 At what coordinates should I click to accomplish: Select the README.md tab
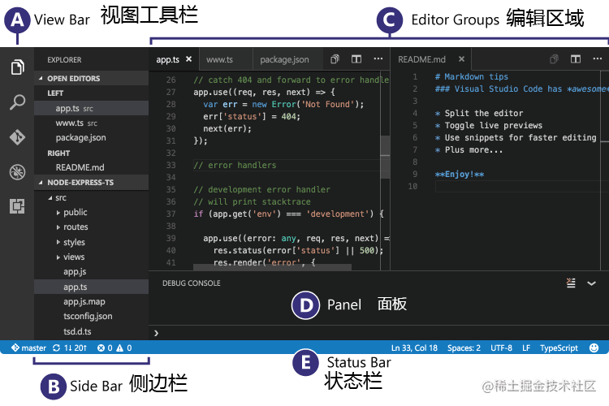[x=421, y=59]
